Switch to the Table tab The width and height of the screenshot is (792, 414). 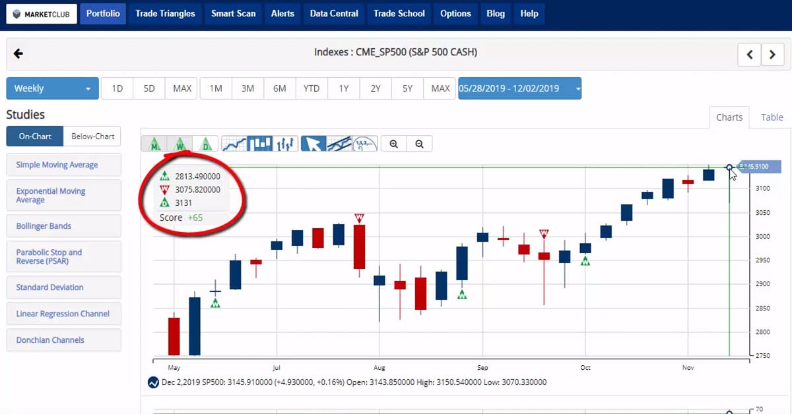point(772,117)
